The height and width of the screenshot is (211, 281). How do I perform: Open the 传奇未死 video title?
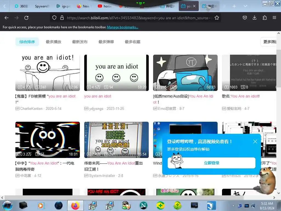[x=113, y=166]
